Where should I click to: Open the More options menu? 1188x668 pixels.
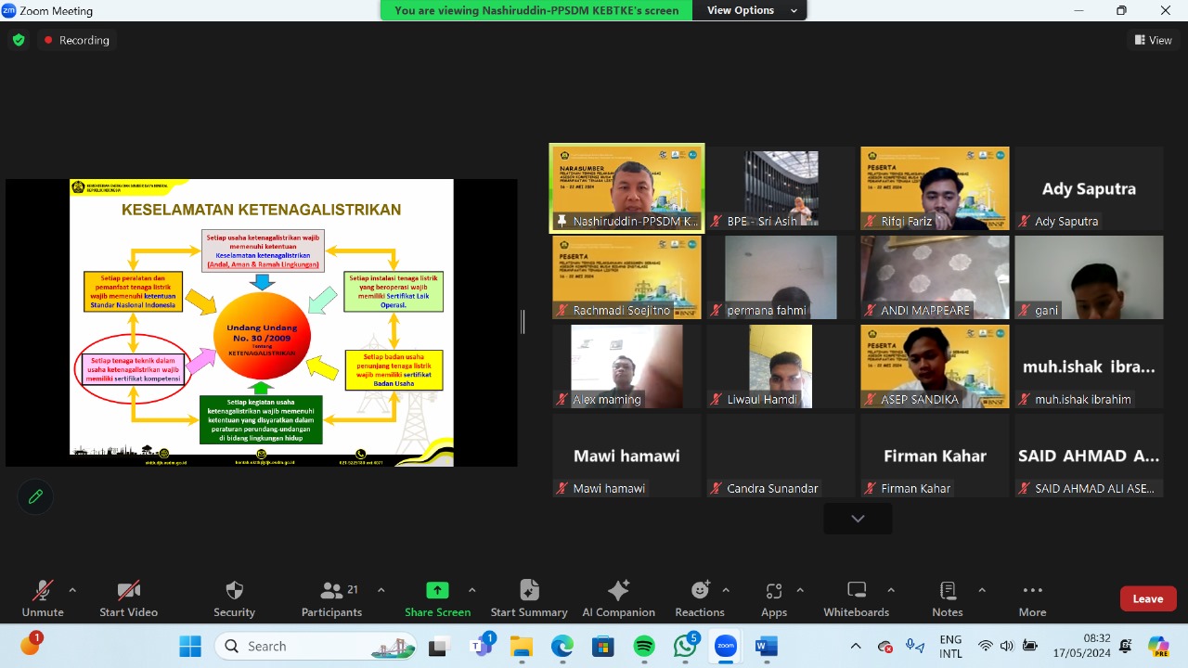1032,591
